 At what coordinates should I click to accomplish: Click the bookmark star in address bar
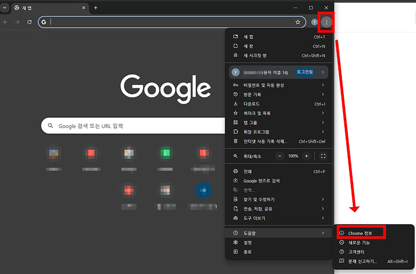[297, 22]
